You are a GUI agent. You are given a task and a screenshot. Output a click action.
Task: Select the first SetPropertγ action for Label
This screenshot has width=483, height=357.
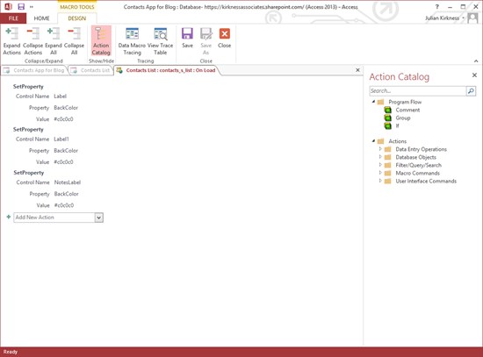click(x=28, y=87)
